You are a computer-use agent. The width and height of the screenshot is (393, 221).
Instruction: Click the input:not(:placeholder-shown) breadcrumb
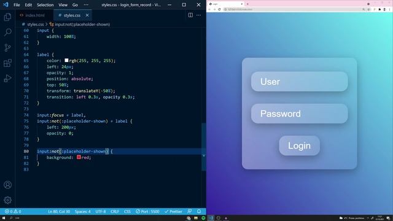[80, 25]
